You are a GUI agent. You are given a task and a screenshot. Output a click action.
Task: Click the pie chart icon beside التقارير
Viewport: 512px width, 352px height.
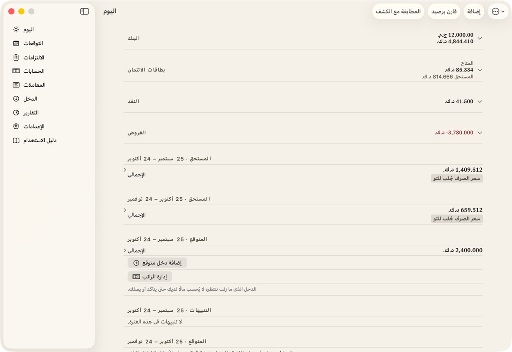[x=16, y=113]
